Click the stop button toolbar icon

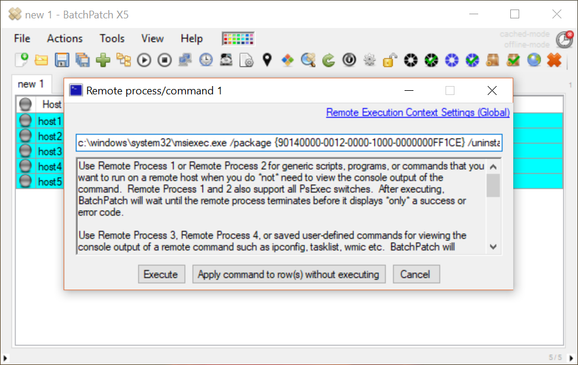click(165, 60)
